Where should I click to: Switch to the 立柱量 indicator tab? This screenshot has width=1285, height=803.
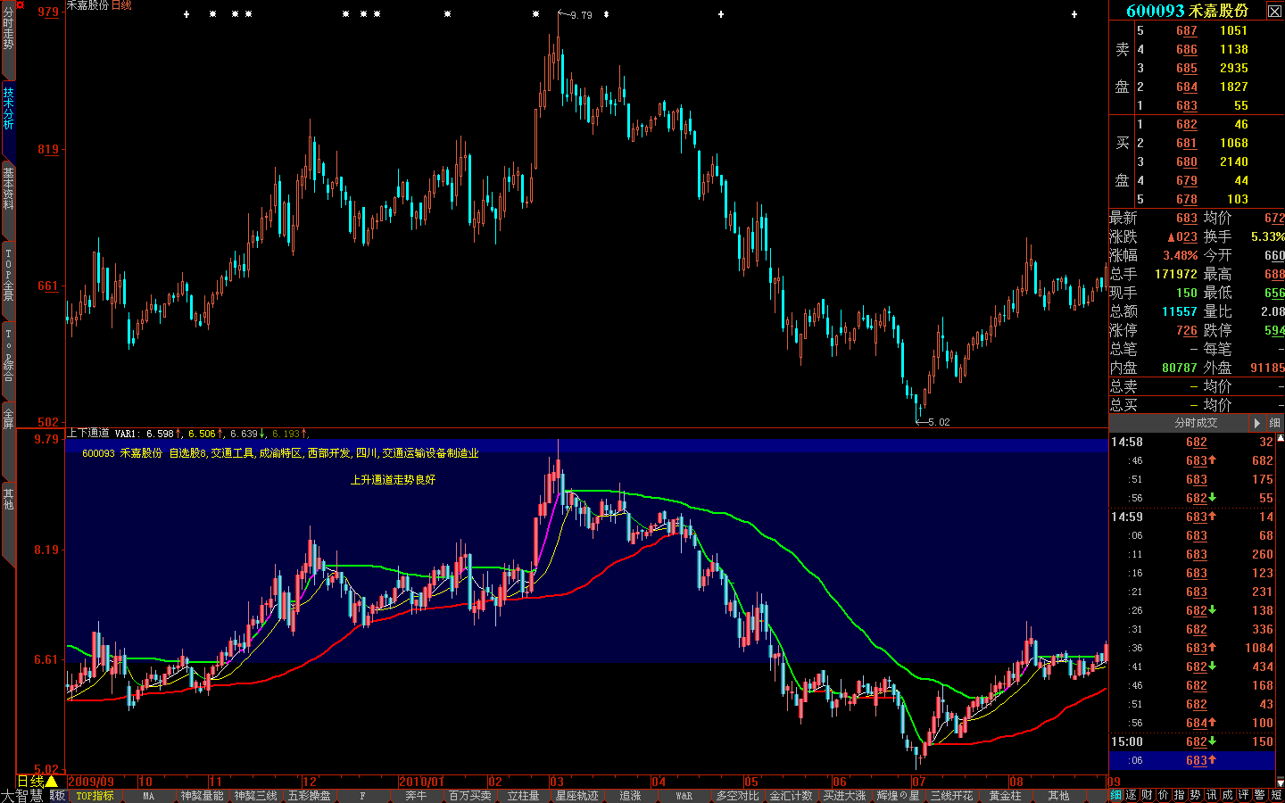523,796
